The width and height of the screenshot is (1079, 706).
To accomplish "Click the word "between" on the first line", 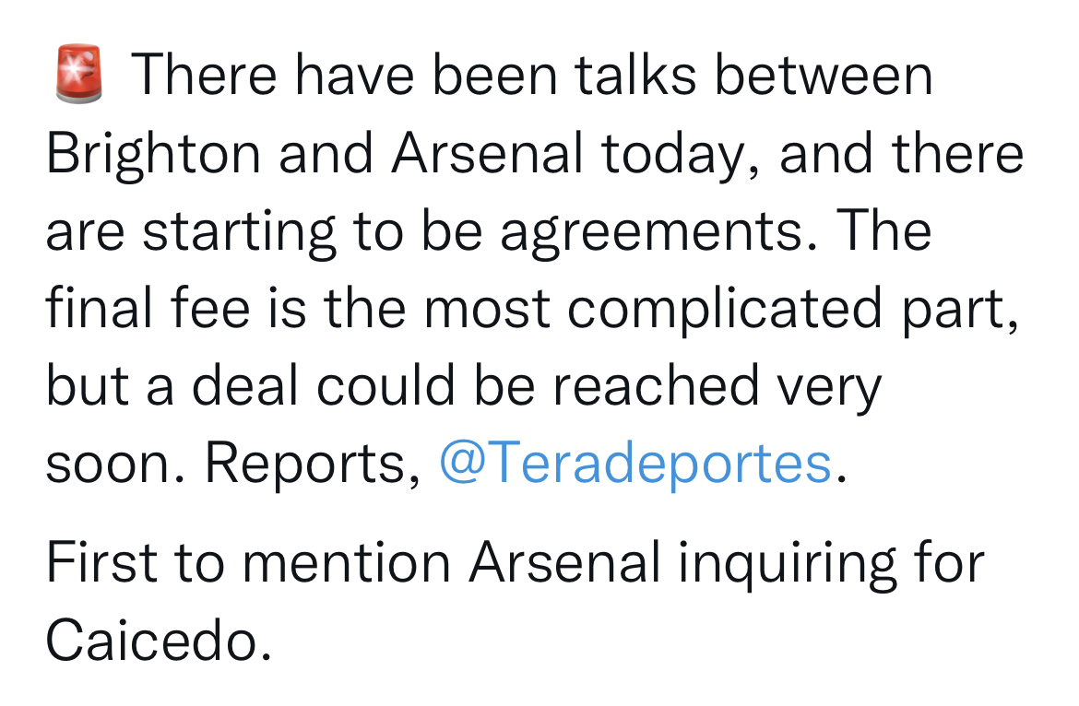I will pyautogui.click(x=824, y=75).
